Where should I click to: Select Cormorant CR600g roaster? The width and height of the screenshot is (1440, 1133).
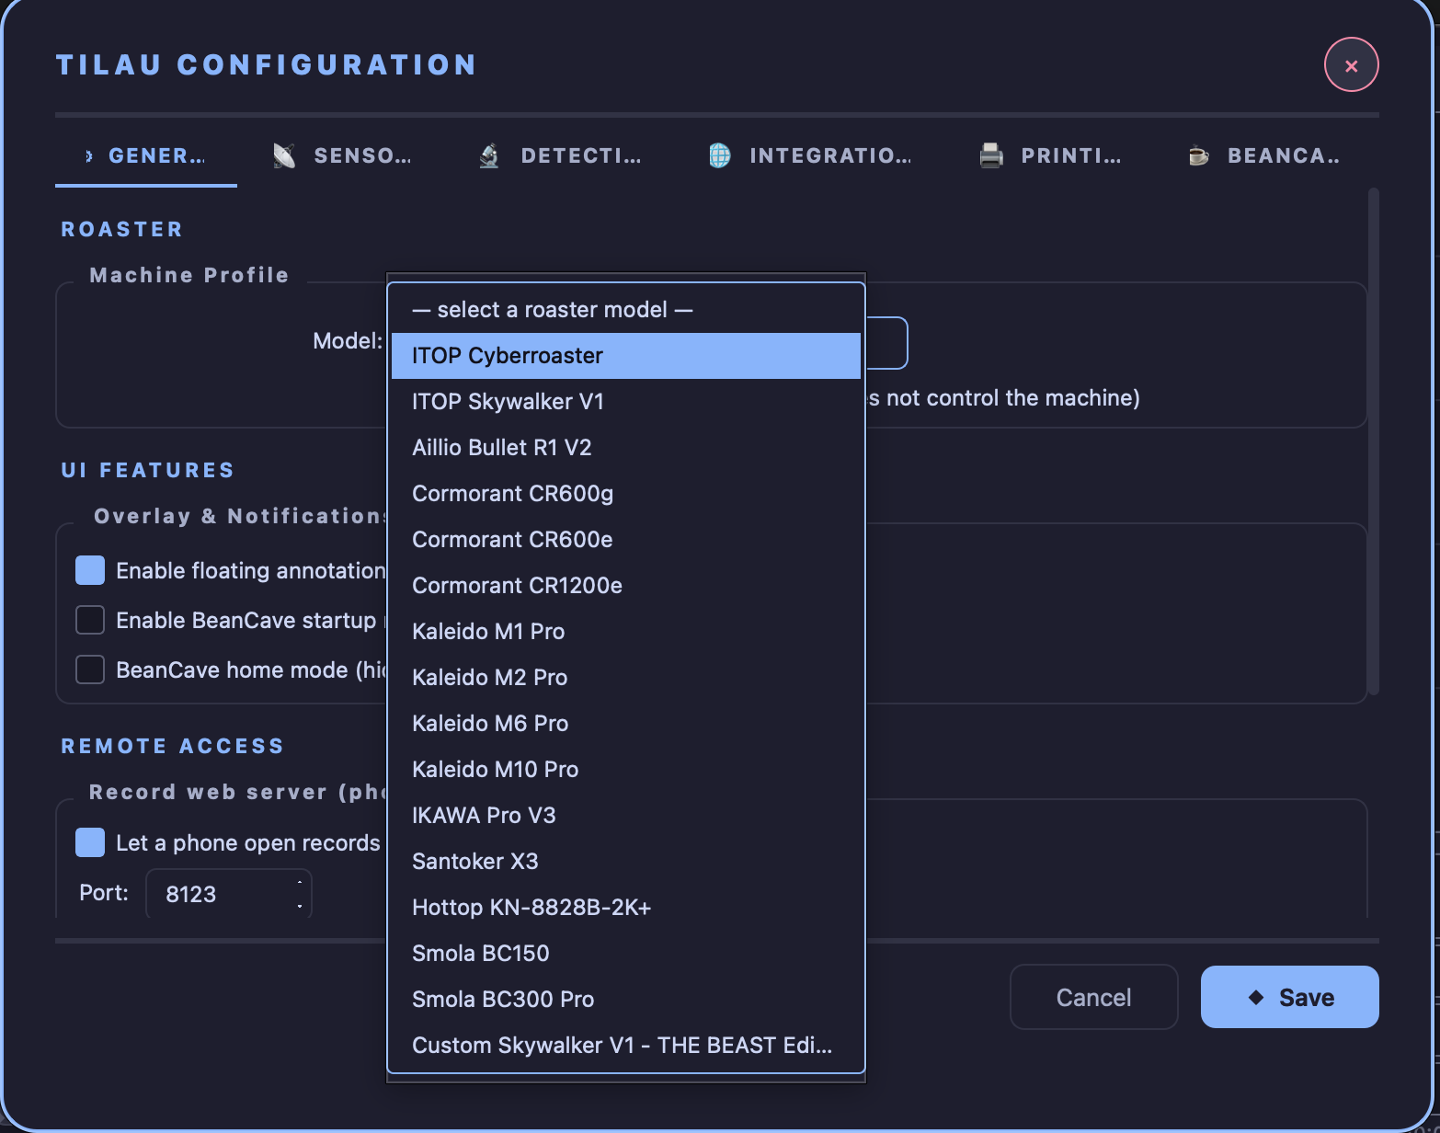626,494
